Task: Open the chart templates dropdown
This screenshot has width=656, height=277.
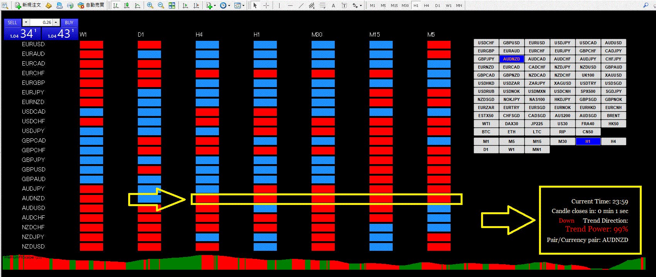Action: coord(244,6)
